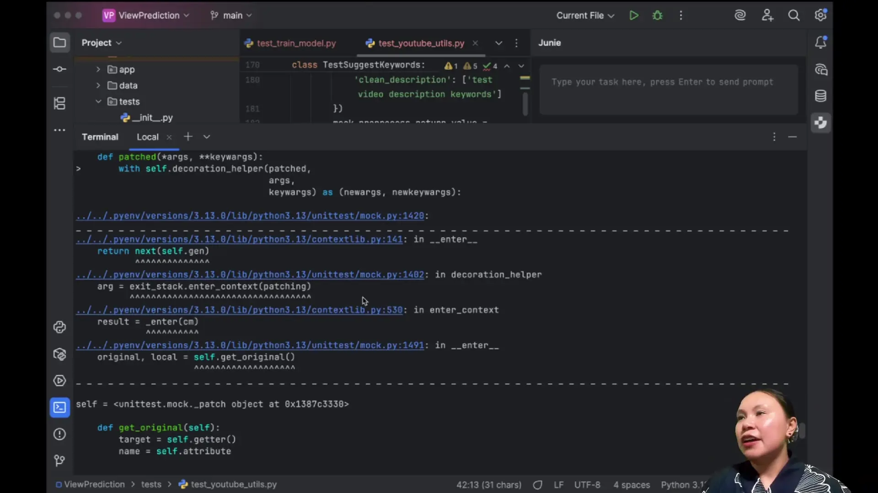Image resolution: width=878 pixels, height=493 pixels.
Task: Open inspection warnings widget in editor
Action: coord(471,66)
